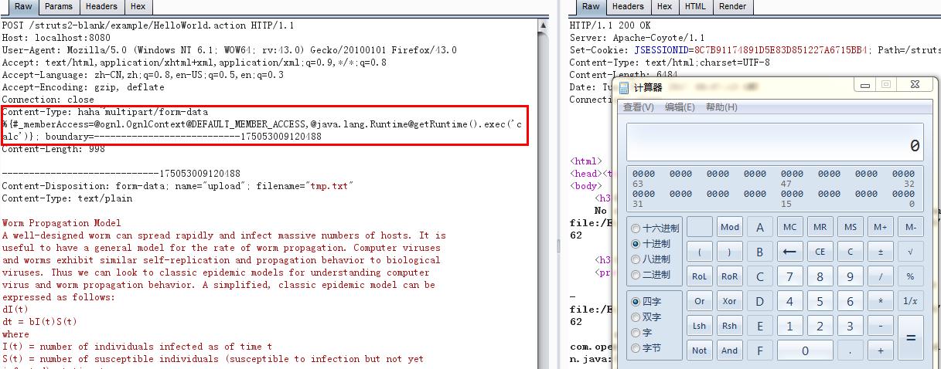
Task: Click the 1/x reciprocal key
Action: click(910, 301)
